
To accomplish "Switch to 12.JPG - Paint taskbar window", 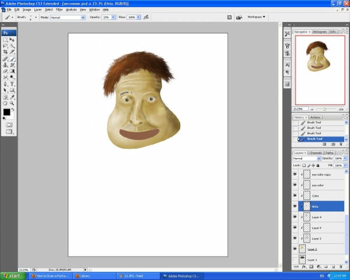I will point(138,276).
